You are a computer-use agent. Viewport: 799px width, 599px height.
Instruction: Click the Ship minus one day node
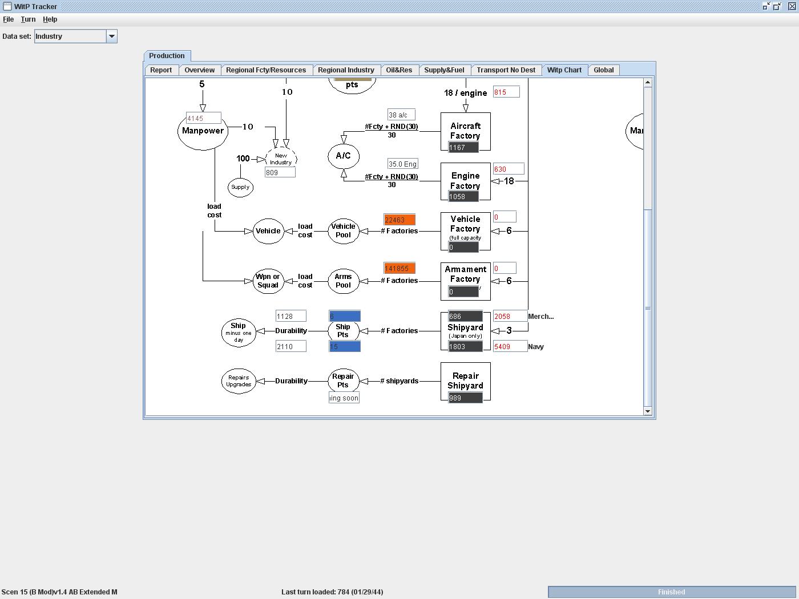pyautogui.click(x=239, y=332)
